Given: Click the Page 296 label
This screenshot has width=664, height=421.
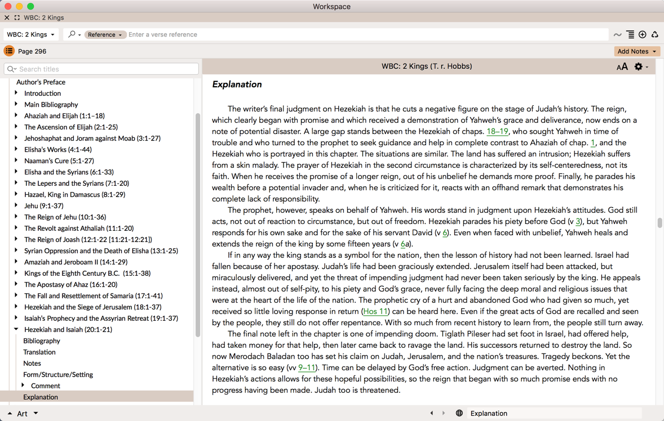Looking at the screenshot, I should click(x=32, y=51).
